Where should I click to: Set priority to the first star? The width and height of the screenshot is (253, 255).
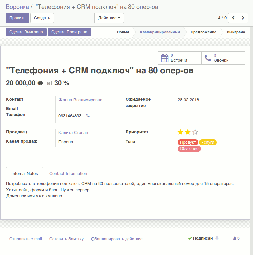pyautogui.click(x=180, y=132)
